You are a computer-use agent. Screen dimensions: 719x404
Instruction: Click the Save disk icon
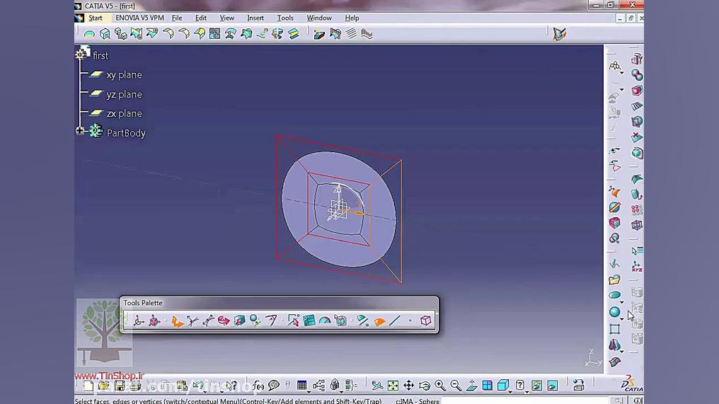pos(120,386)
